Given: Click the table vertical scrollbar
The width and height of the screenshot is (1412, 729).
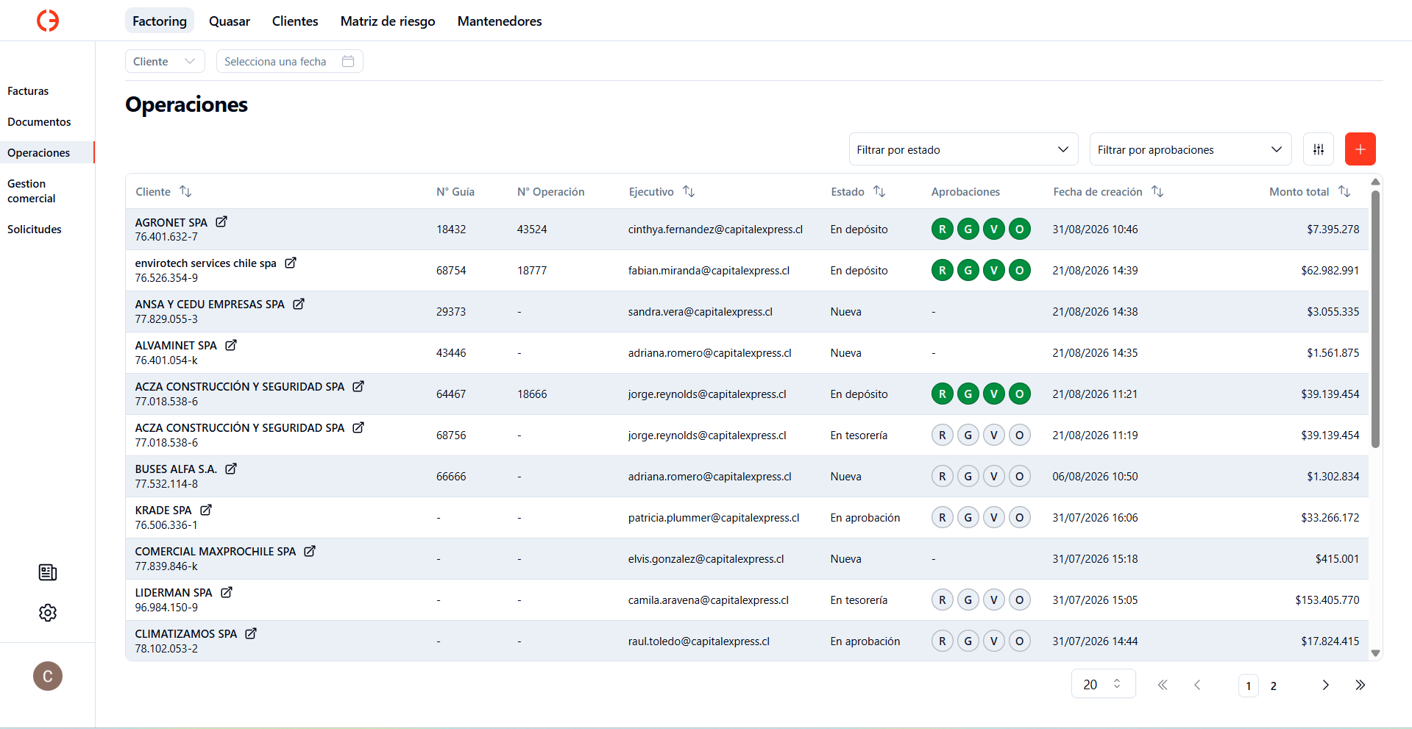Looking at the screenshot, I should tap(1375, 319).
